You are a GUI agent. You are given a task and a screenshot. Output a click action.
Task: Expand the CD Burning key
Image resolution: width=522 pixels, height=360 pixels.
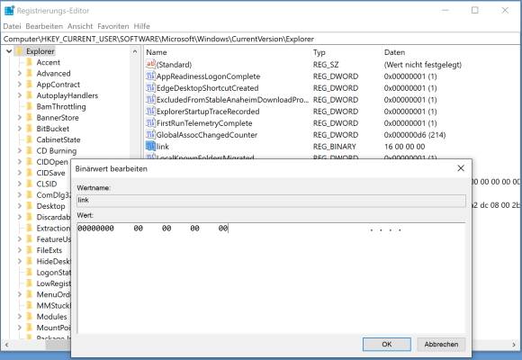(x=19, y=150)
